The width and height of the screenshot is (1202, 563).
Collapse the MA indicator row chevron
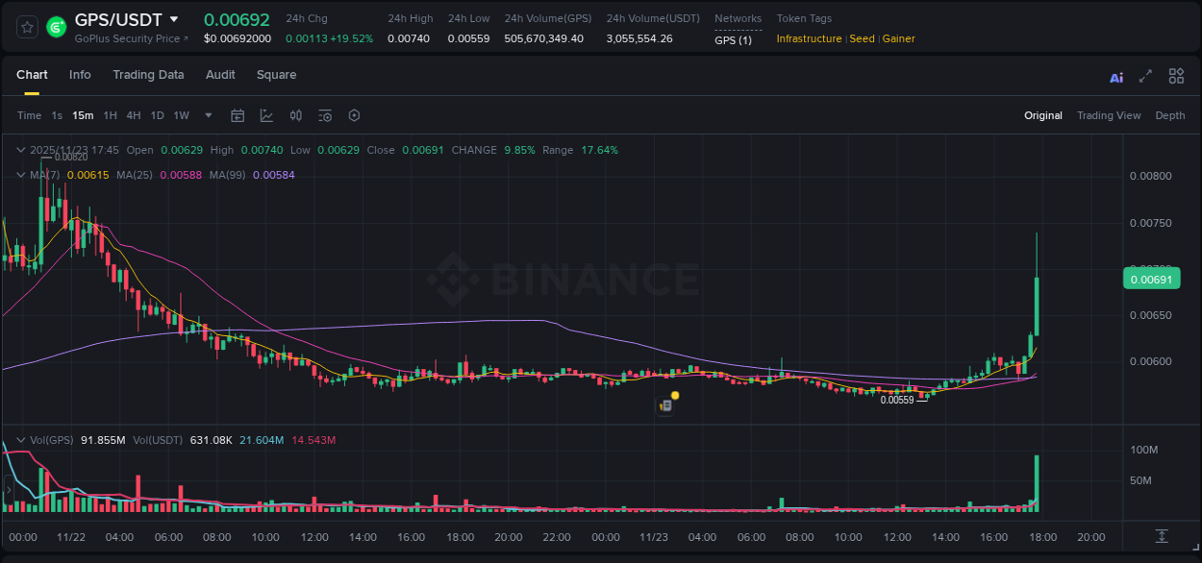point(20,175)
